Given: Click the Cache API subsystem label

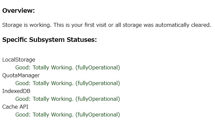Looking at the screenshot, I should (x=15, y=107).
